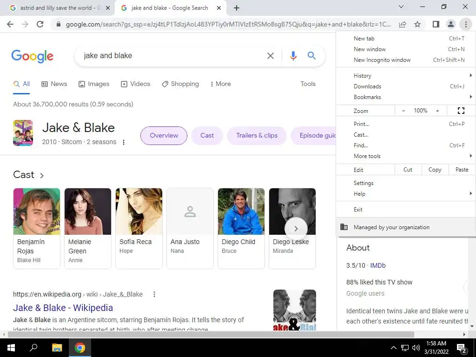Image resolution: width=476 pixels, height=357 pixels.
Task: Close the Chrome three-dot menu button
Action: (466, 24)
